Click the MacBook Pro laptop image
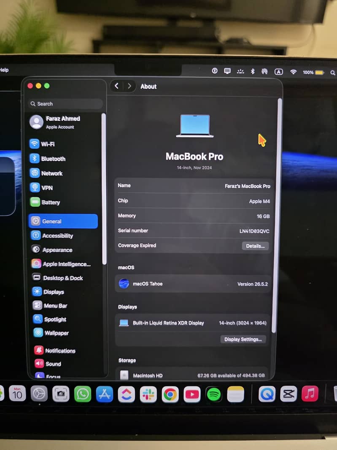Screen dimensions: 337x450 coord(195,126)
